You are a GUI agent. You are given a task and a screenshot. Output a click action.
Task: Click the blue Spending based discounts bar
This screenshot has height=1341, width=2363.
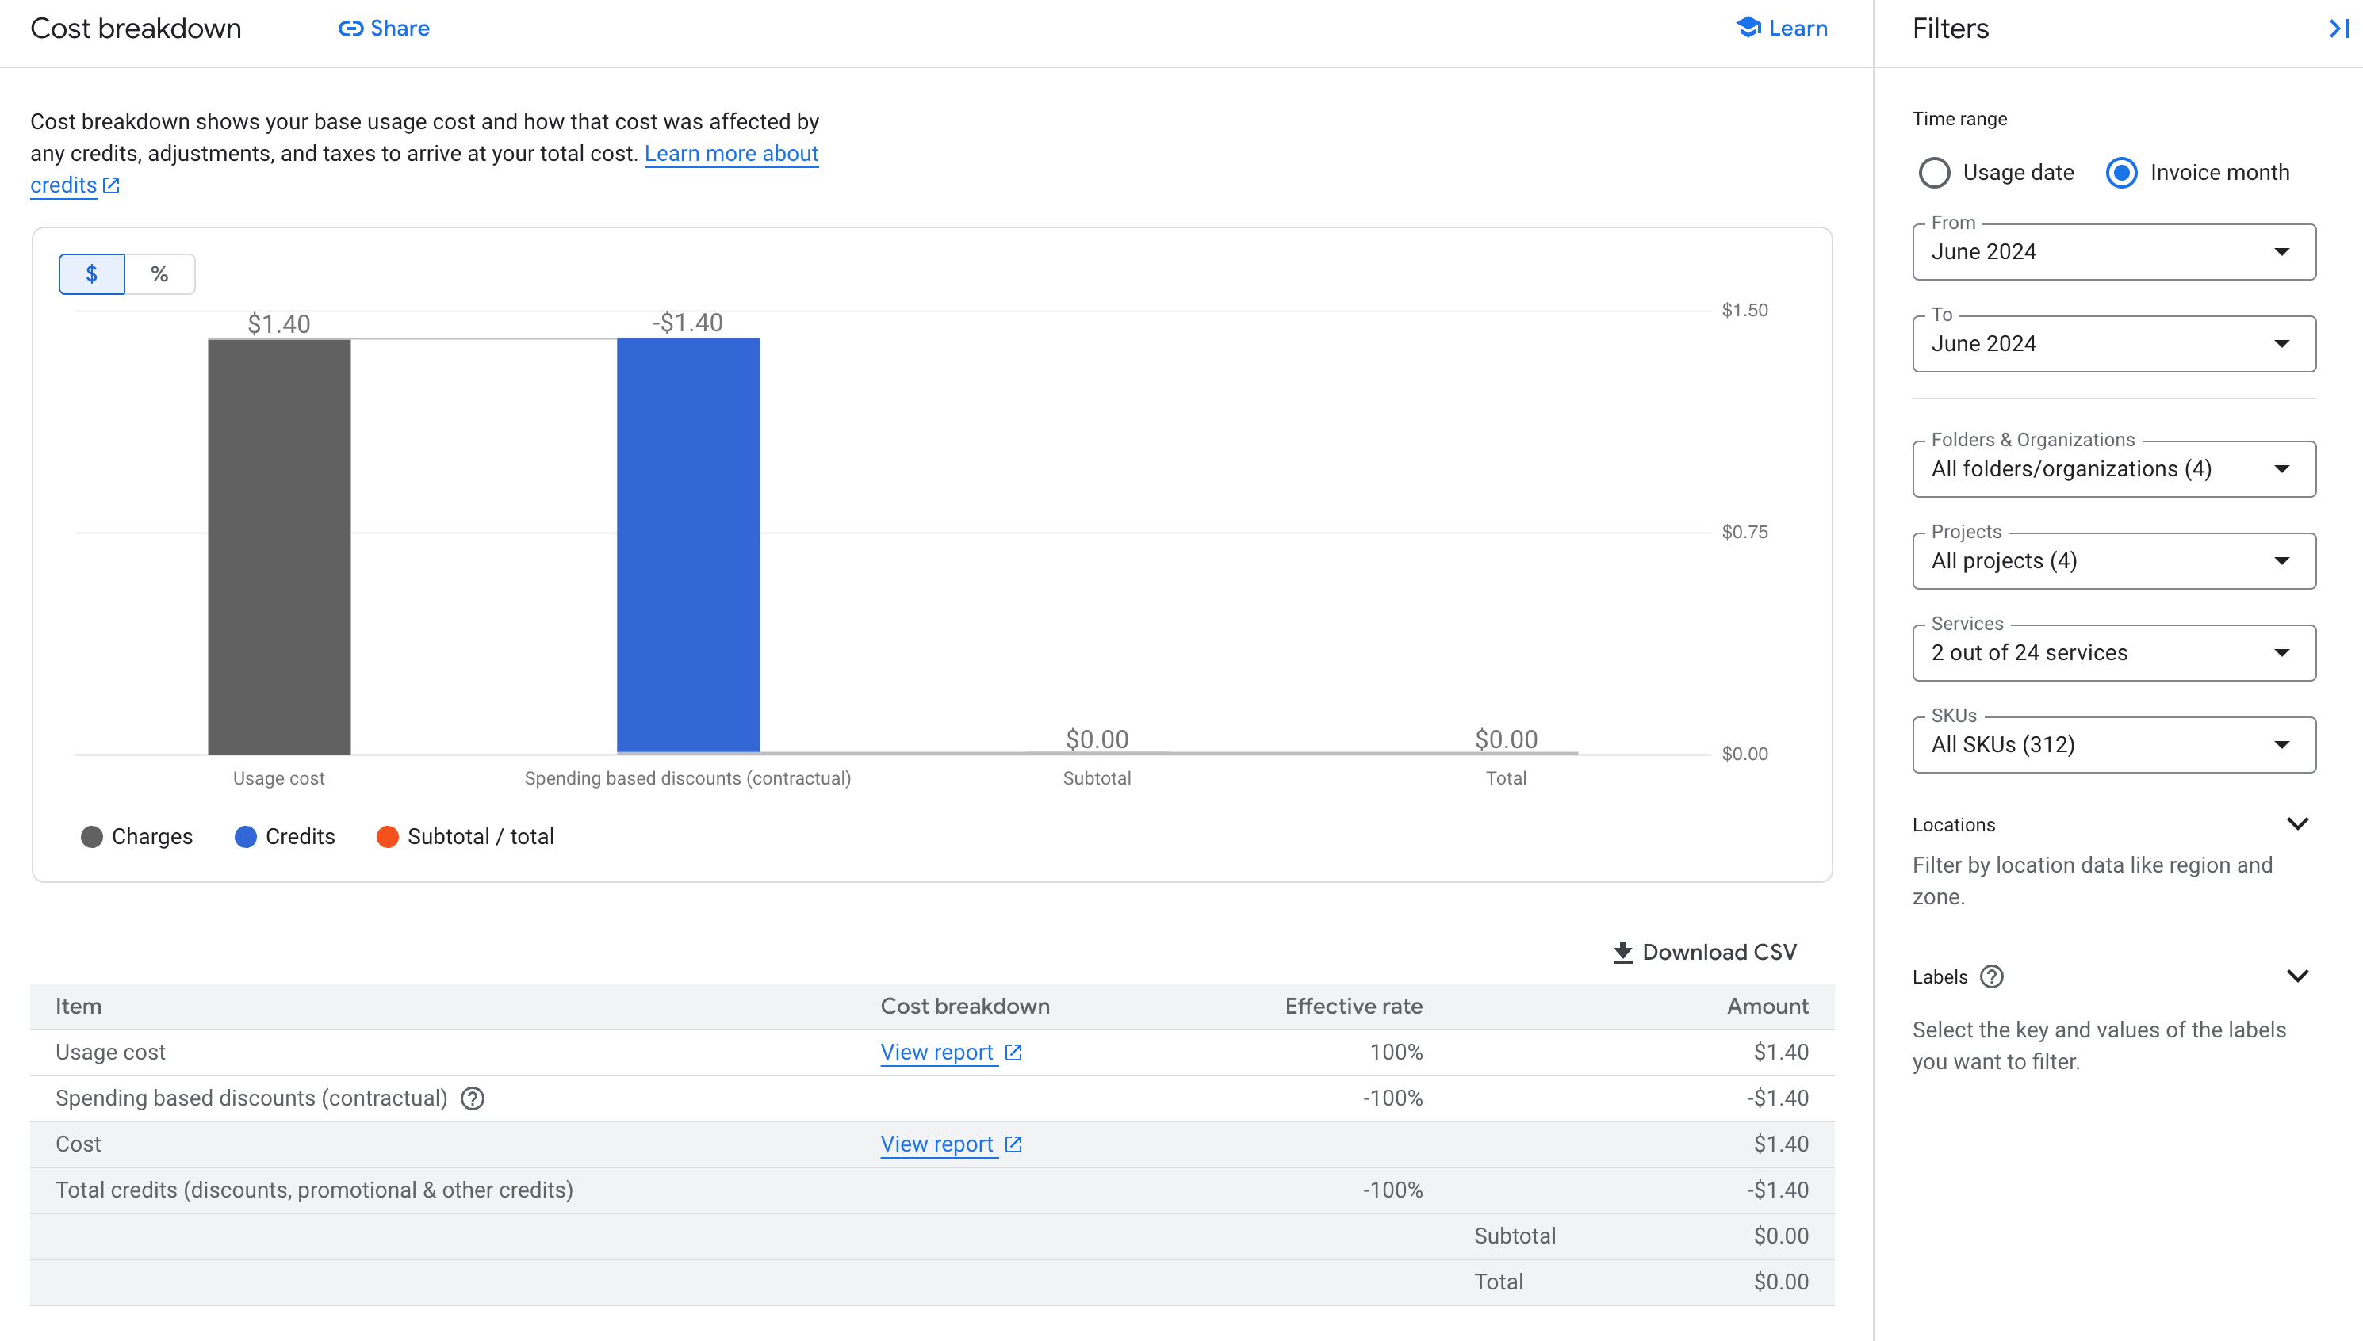tap(688, 545)
